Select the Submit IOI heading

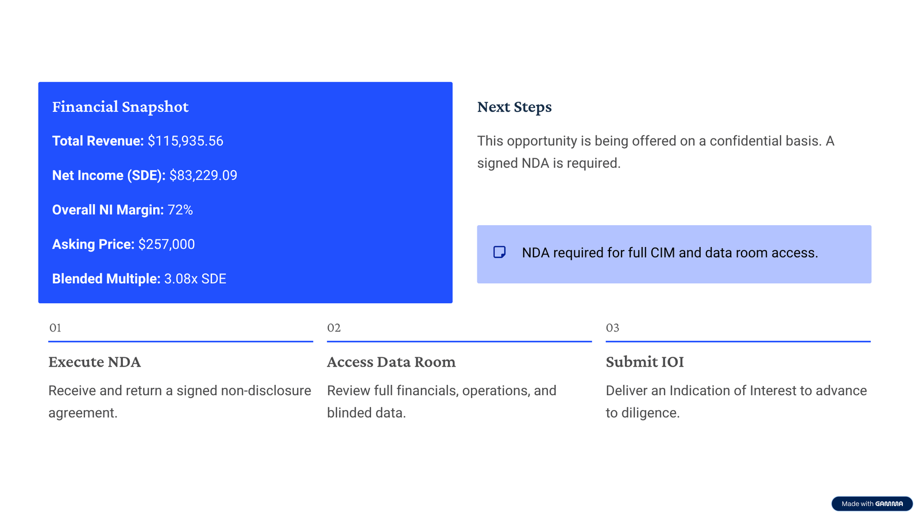tap(644, 362)
